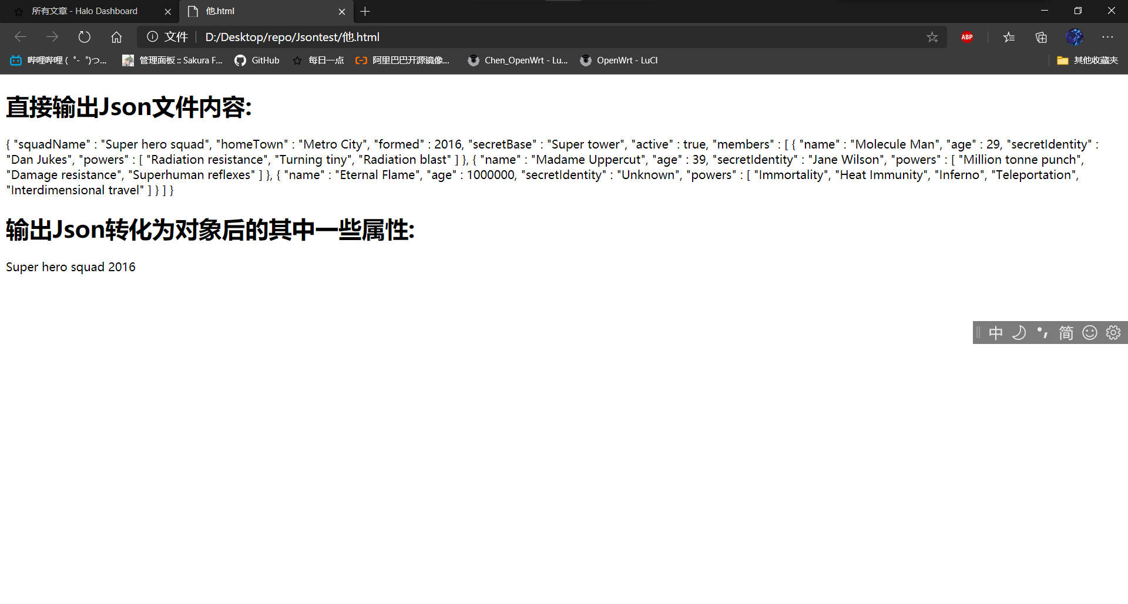Switch to the Halo Dashboard tab

85,11
